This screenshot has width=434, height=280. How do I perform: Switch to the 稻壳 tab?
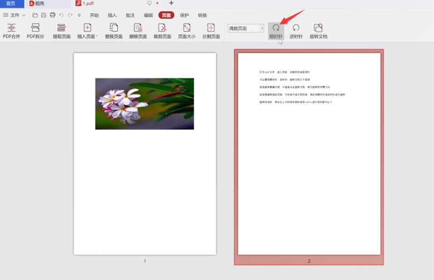37,4
